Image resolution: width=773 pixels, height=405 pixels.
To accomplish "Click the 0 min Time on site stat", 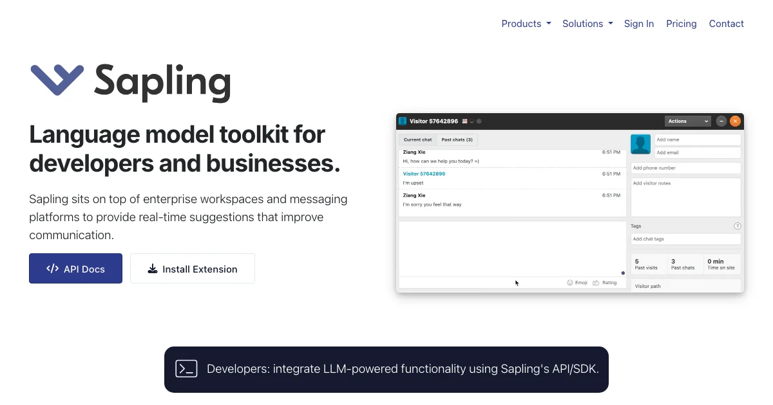I will [x=722, y=264].
